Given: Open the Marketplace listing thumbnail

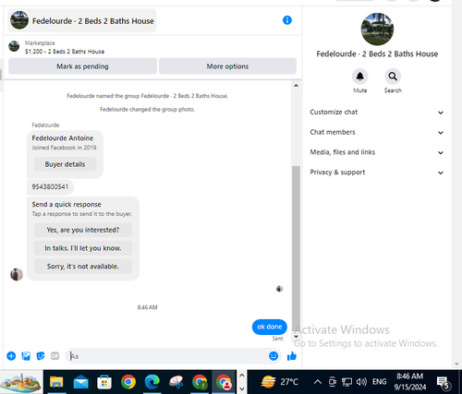Looking at the screenshot, I should (14, 46).
